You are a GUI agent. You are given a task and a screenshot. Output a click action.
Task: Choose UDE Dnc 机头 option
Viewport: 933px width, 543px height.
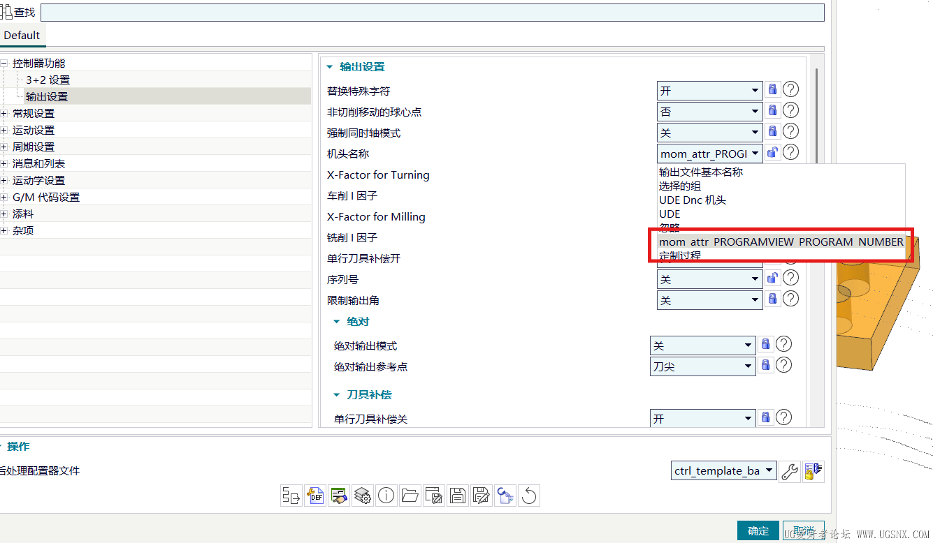point(693,200)
